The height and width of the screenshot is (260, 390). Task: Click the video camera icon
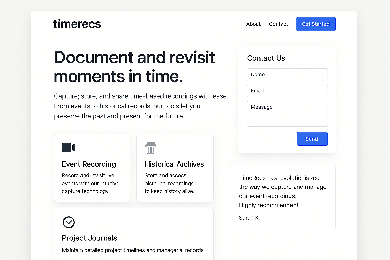[69, 148]
